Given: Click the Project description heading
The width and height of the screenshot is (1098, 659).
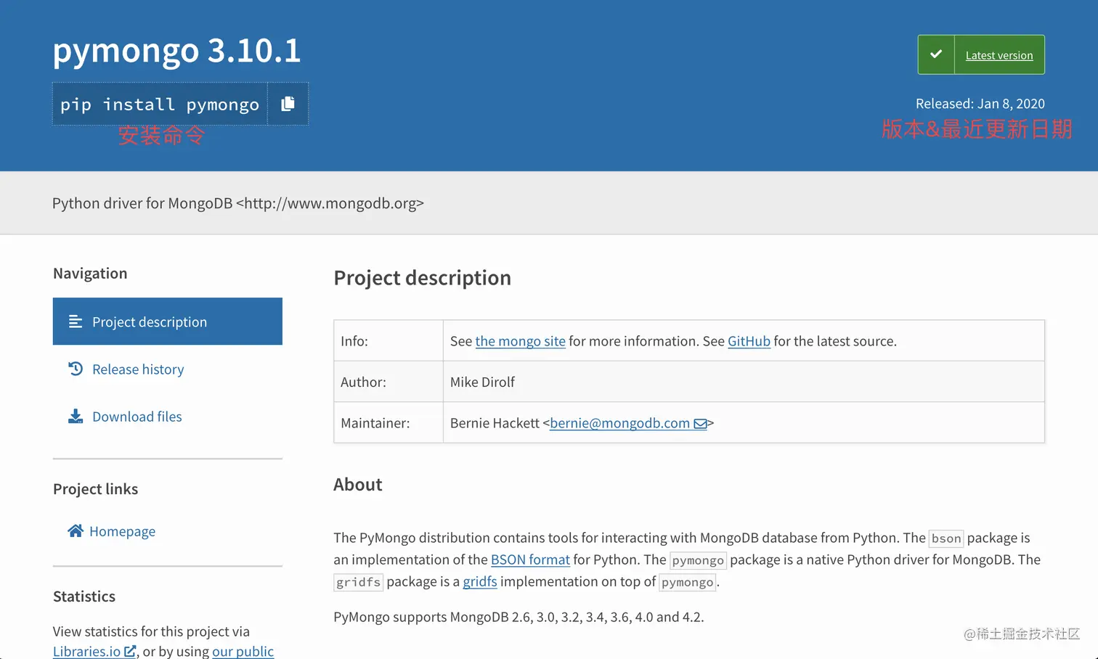Looking at the screenshot, I should coord(422,278).
